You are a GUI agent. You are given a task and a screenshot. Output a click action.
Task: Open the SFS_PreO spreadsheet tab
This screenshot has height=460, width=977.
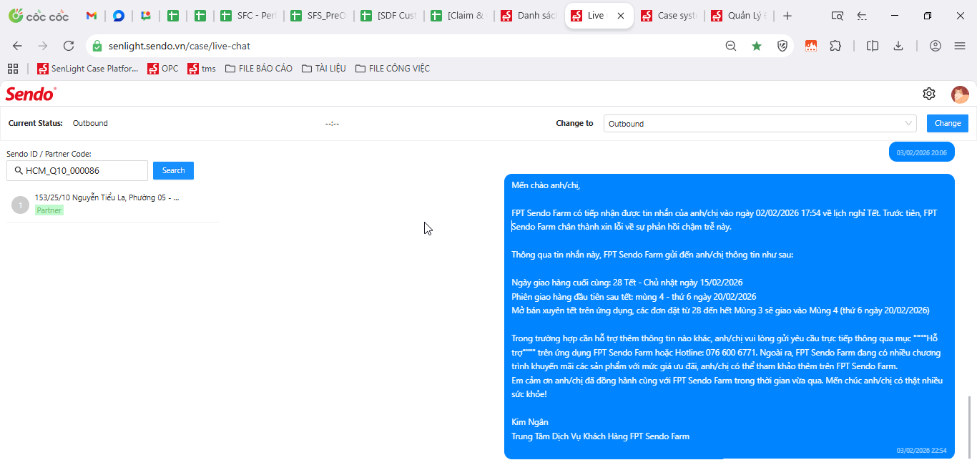coord(318,16)
